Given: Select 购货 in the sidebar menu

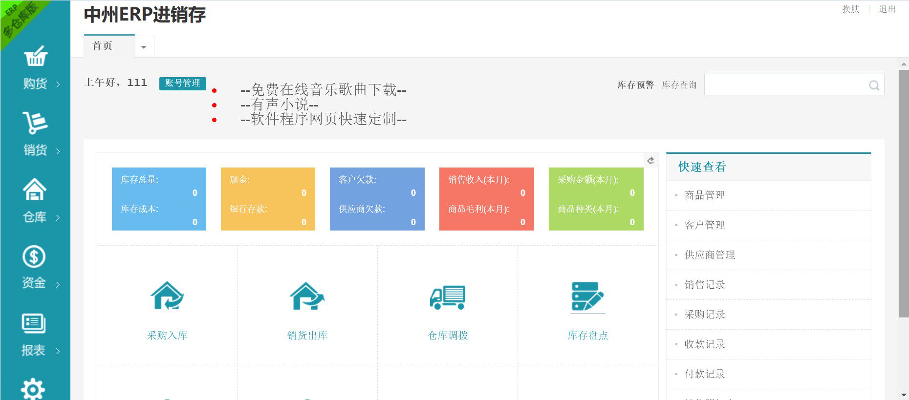Looking at the screenshot, I should 35,84.
